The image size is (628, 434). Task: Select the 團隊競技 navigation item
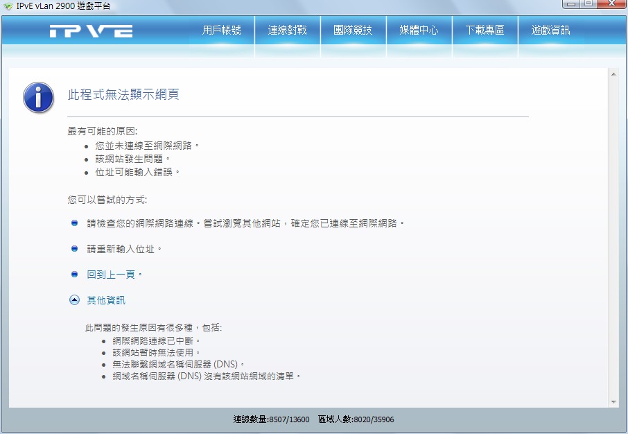tap(353, 31)
